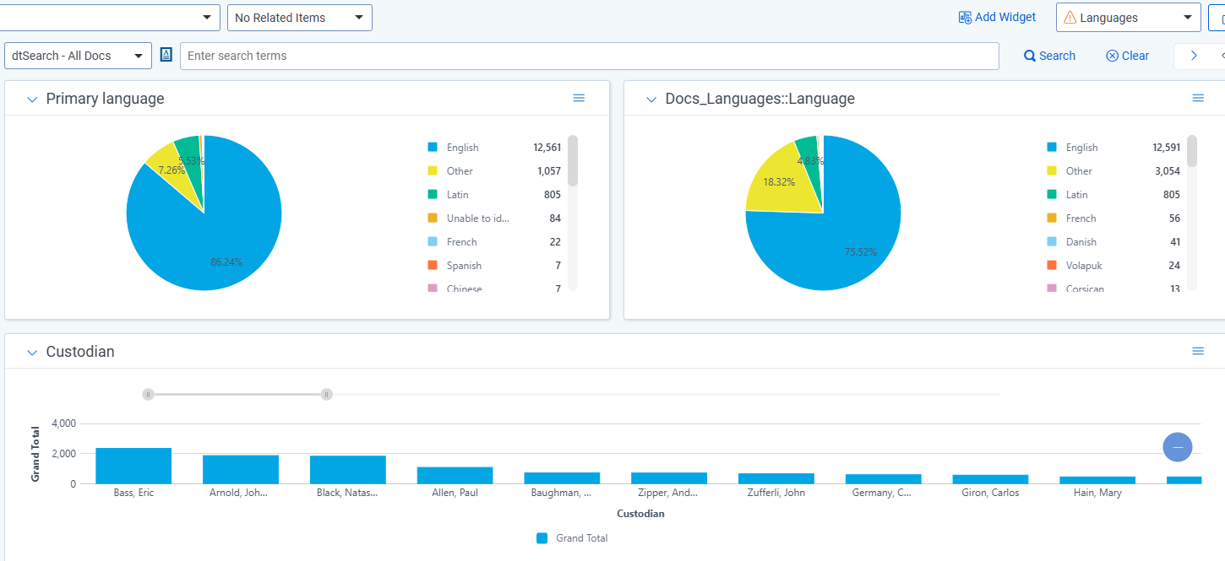
Task: Click the Enter search terms field
Action: tap(590, 56)
